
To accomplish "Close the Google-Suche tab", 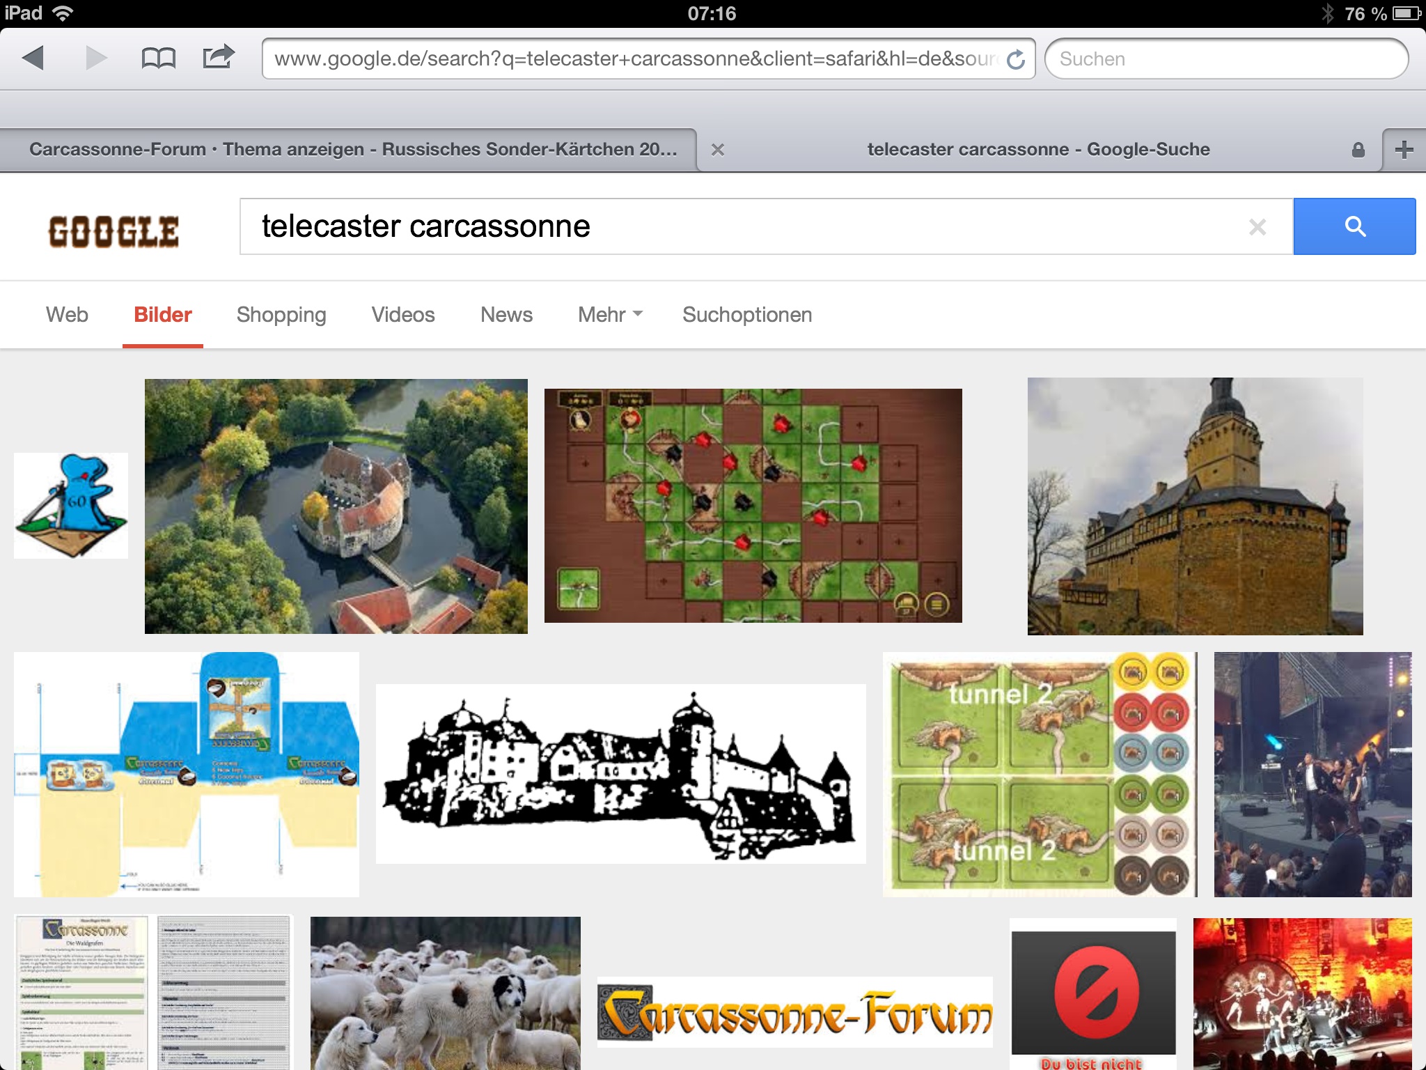I will pos(718,150).
